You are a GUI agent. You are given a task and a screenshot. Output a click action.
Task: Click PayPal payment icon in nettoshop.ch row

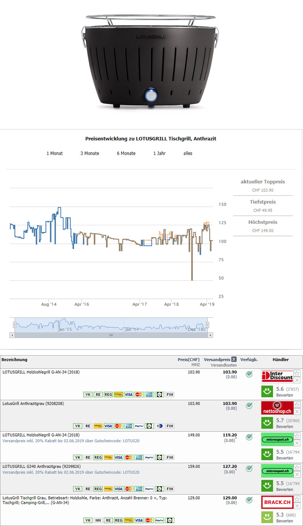[x=139, y=426]
